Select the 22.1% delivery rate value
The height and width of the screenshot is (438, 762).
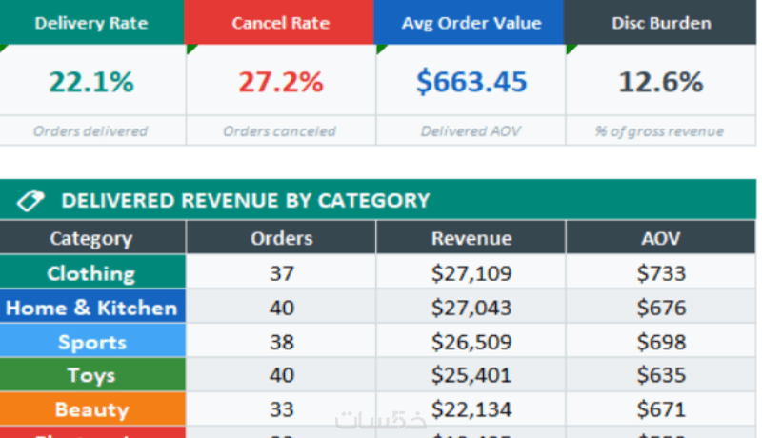point(91,82)
